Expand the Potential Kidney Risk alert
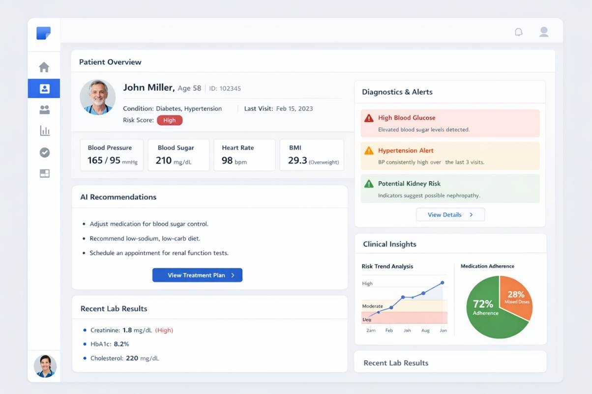 click(x=450, y=189)
